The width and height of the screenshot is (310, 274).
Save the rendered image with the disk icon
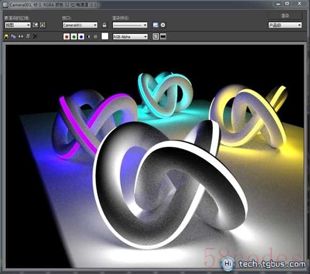[6, 36]
